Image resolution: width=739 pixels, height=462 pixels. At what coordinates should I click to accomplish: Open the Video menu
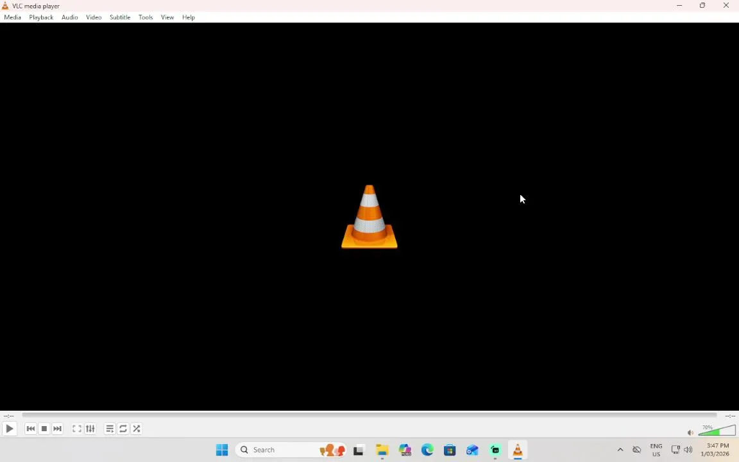(x=94, y=17)
